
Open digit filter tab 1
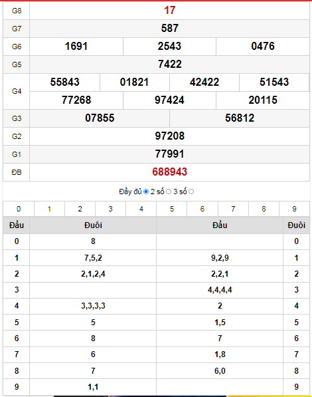(49, 209)
